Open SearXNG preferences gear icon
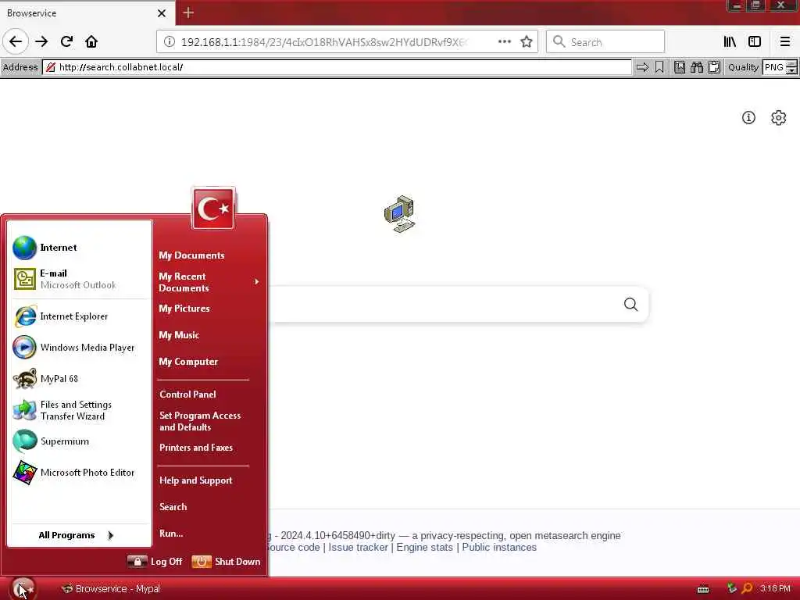This screenshot has height=600, width=800. click(778, 118)
